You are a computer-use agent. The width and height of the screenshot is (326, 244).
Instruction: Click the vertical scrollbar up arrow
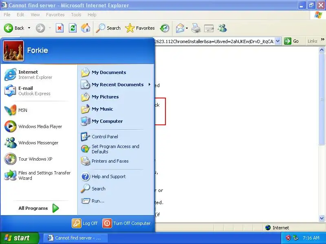pyautogui.click(x=322, y=50)
